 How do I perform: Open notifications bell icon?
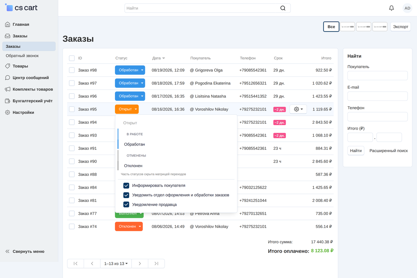point(392,8)
